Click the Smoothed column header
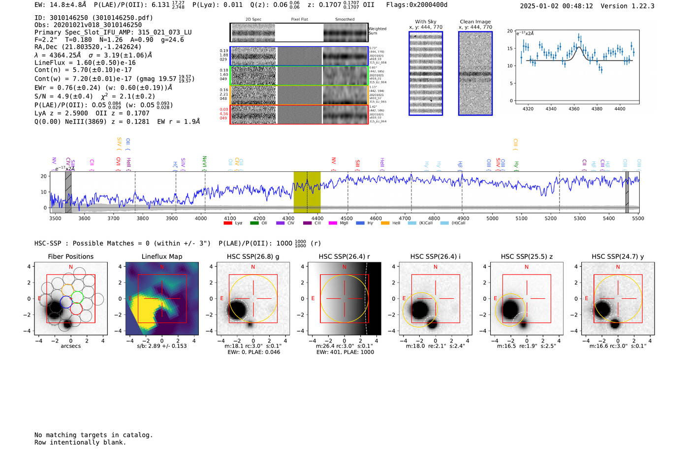Screen dimensions: 689x469 pos(344,20)
